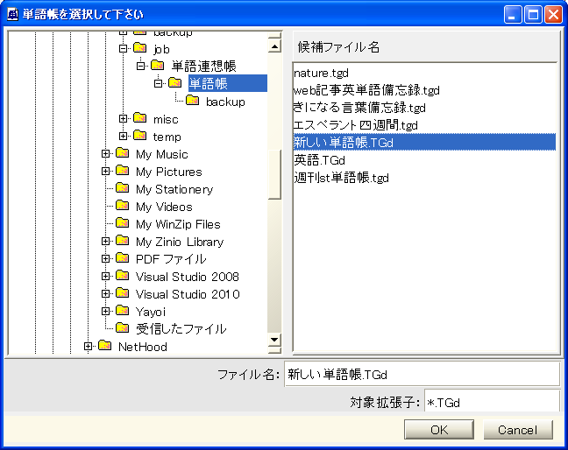This screenshot has height=450, width=568.
Task: Click the My Zinio Library folder icon
Action: (x=123, y=240)
